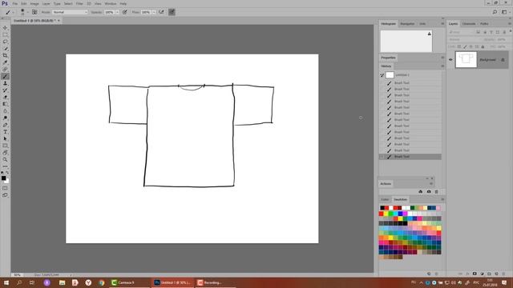Open the blending Mode dropdown
The height and width of the screenshot is (288, 513).
(70, 12)
